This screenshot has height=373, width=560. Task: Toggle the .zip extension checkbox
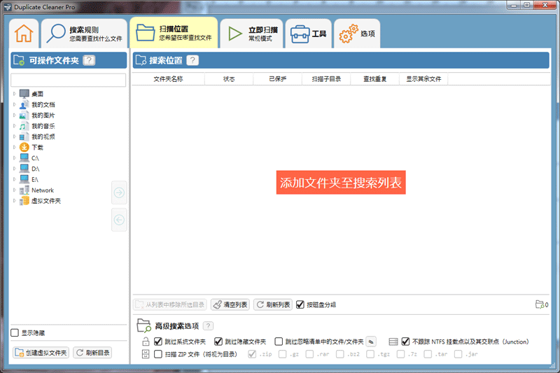coord(252,354)
